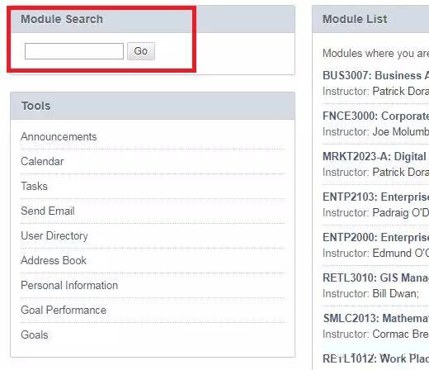Viewport: 429px width, 370px height.
Task: Open the SMLC2013 Mathematics module
Action: (375, 318)
